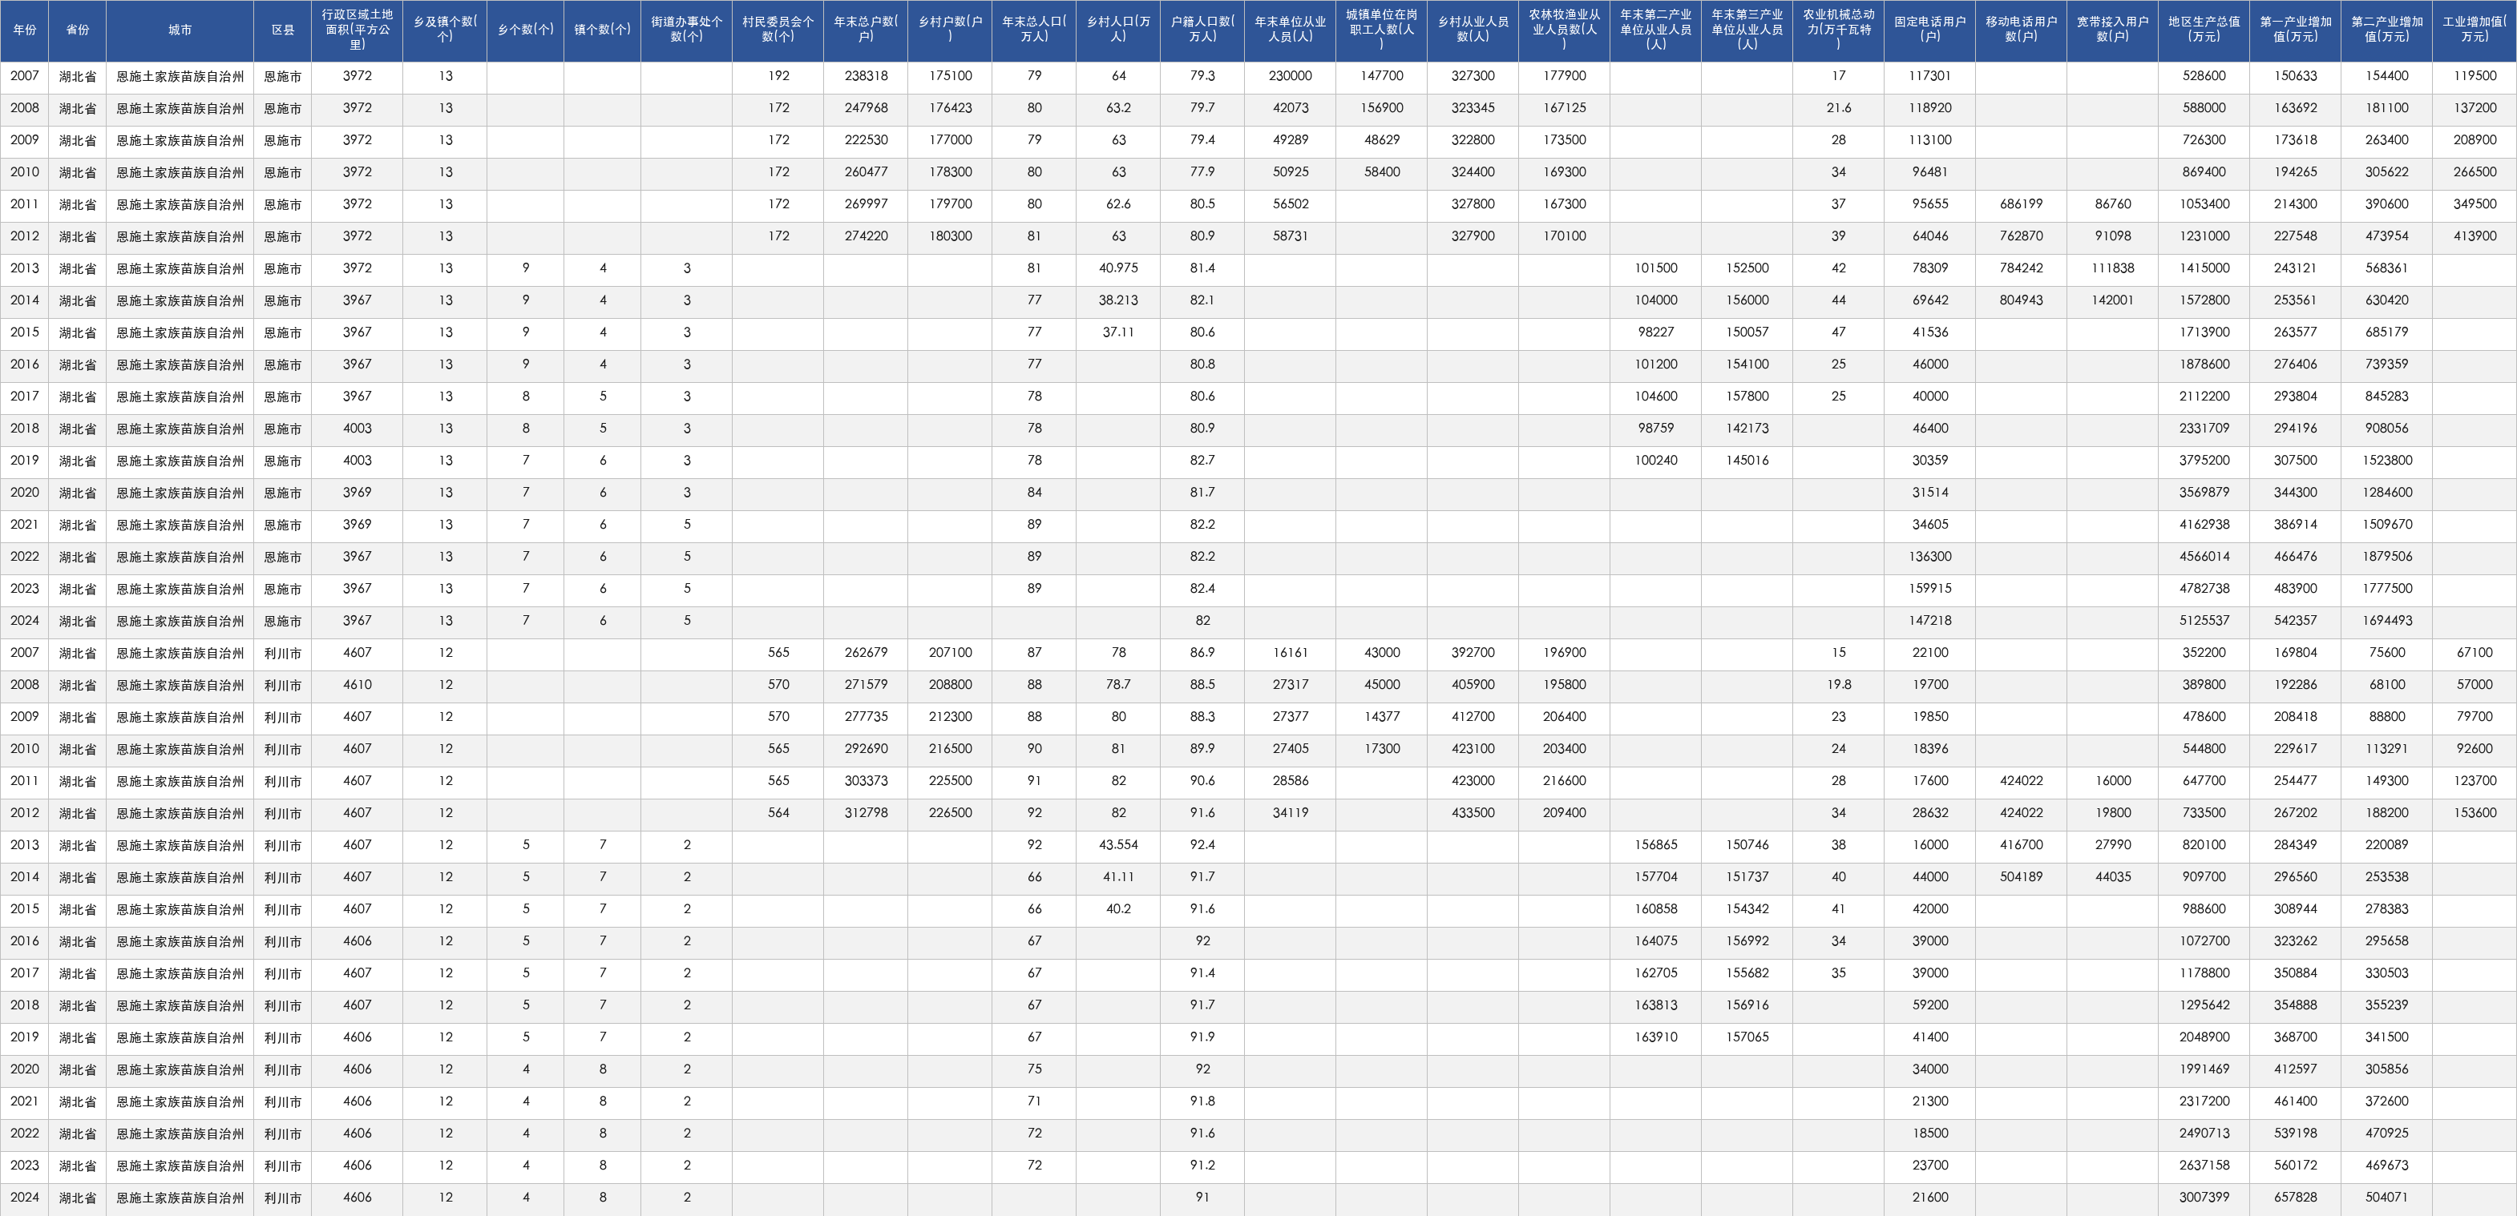Select broadband users value 142001
2517x1216 pixels.
pos(2112,300)
